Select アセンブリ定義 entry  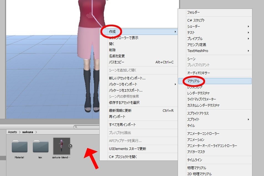(x=215, y=45)
